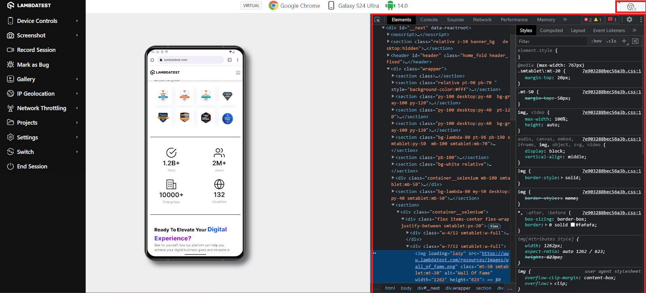The height and width of the screenshot is (293, 646).
Task: Open color picker for #fafafa border swatch
Action: click(572, 225)
